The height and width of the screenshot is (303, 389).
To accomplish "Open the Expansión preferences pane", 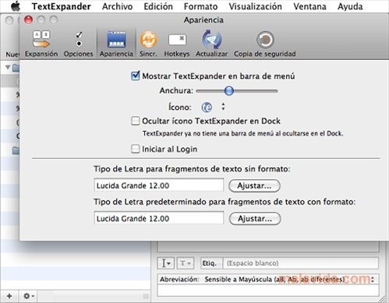I will point(41,44).
